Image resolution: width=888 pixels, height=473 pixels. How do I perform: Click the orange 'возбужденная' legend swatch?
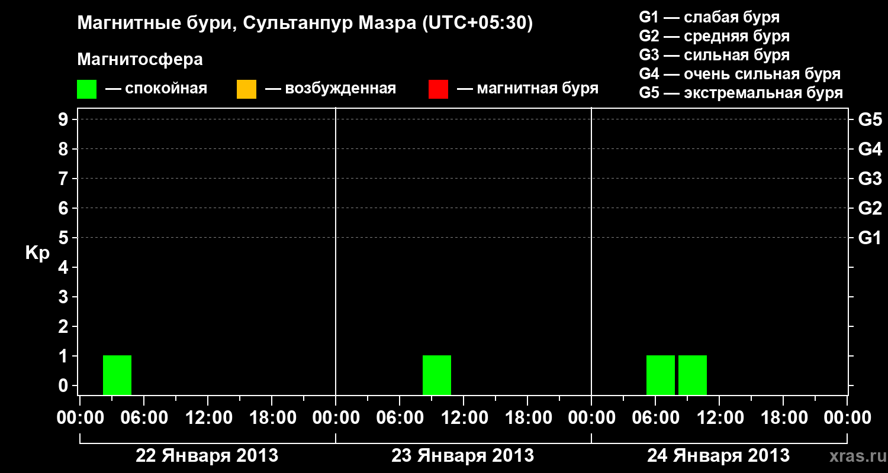pyautogui.click(x=246, y=89)
